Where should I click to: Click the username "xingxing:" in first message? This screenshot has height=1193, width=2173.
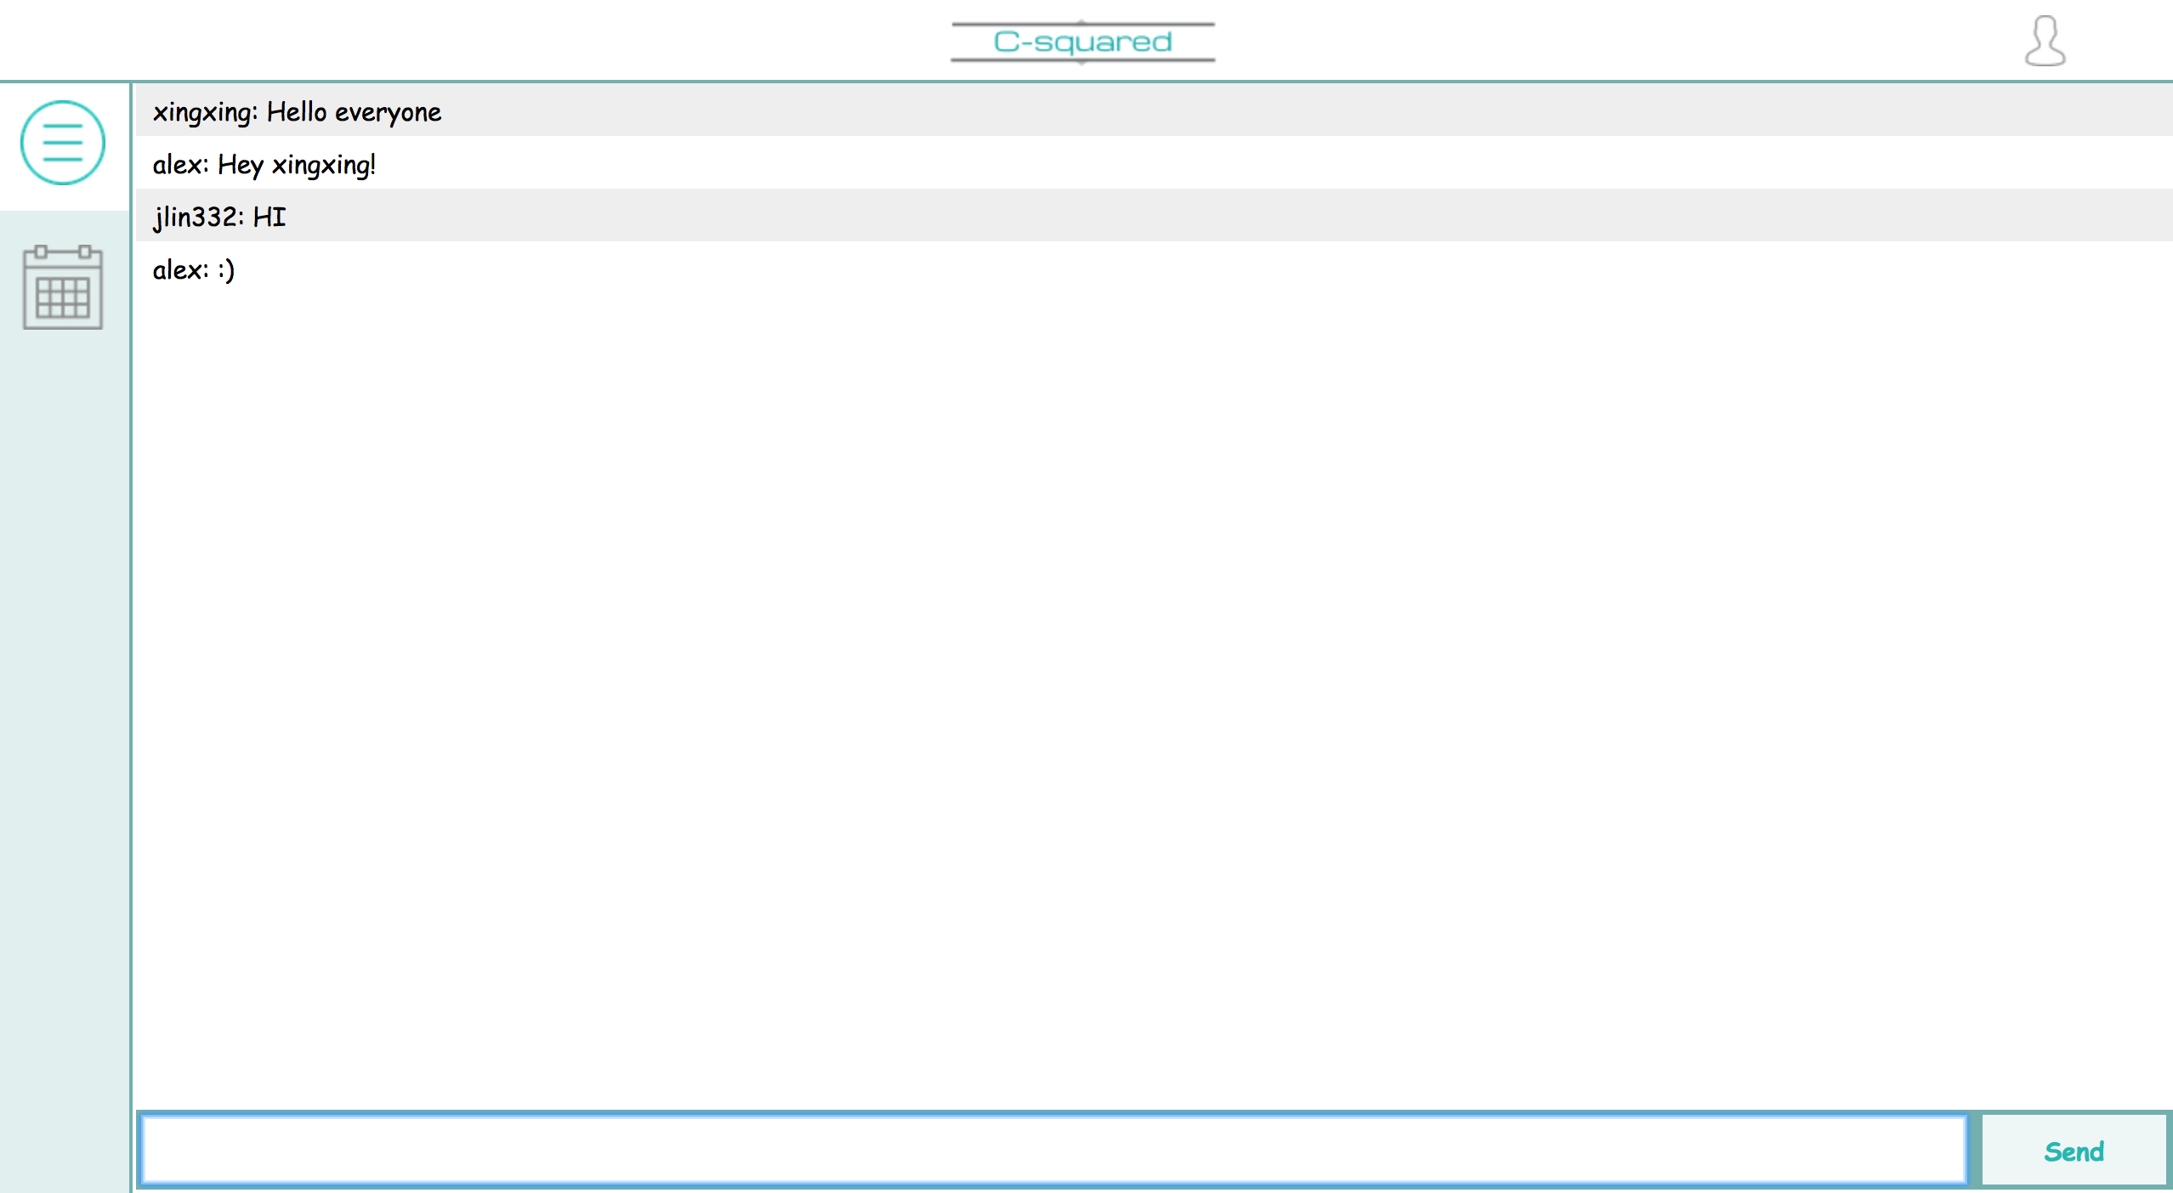205,112
